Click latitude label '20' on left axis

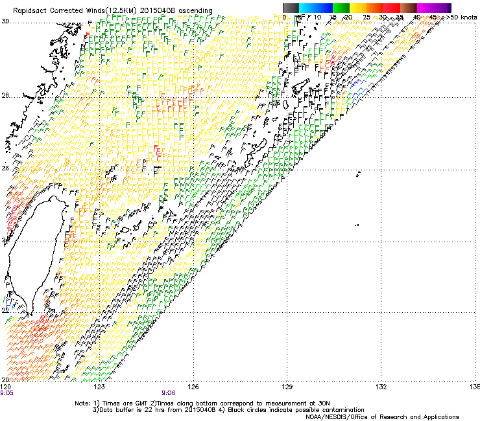5,380
